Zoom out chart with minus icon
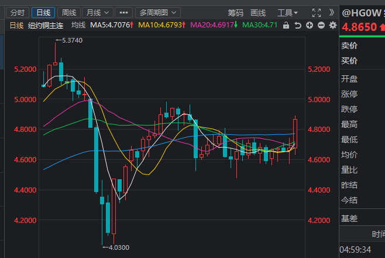The image size is (385, 258). point(321,25)
